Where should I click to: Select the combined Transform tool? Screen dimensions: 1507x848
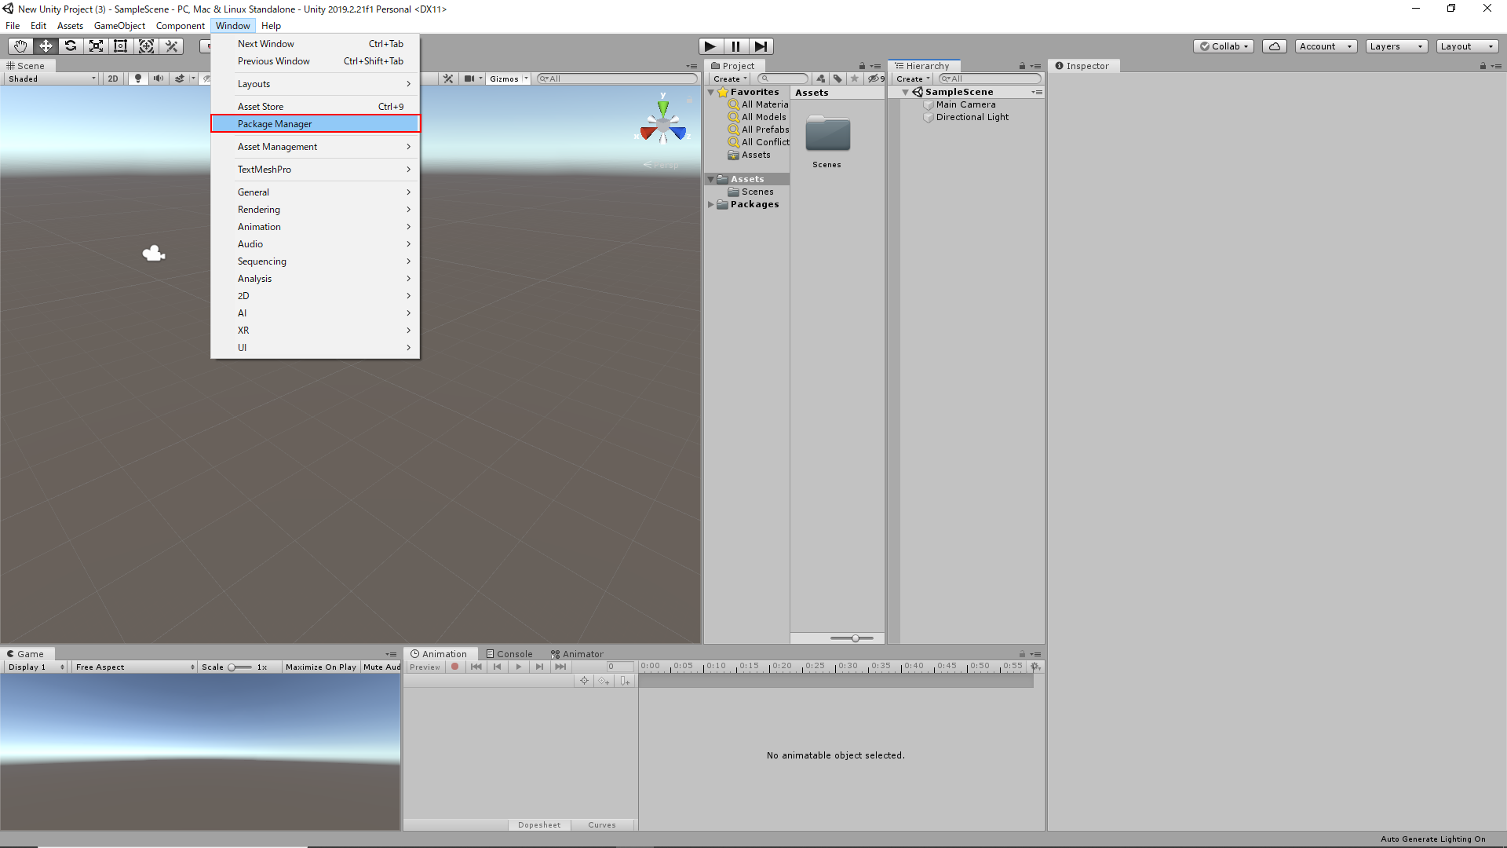point(146,46)
